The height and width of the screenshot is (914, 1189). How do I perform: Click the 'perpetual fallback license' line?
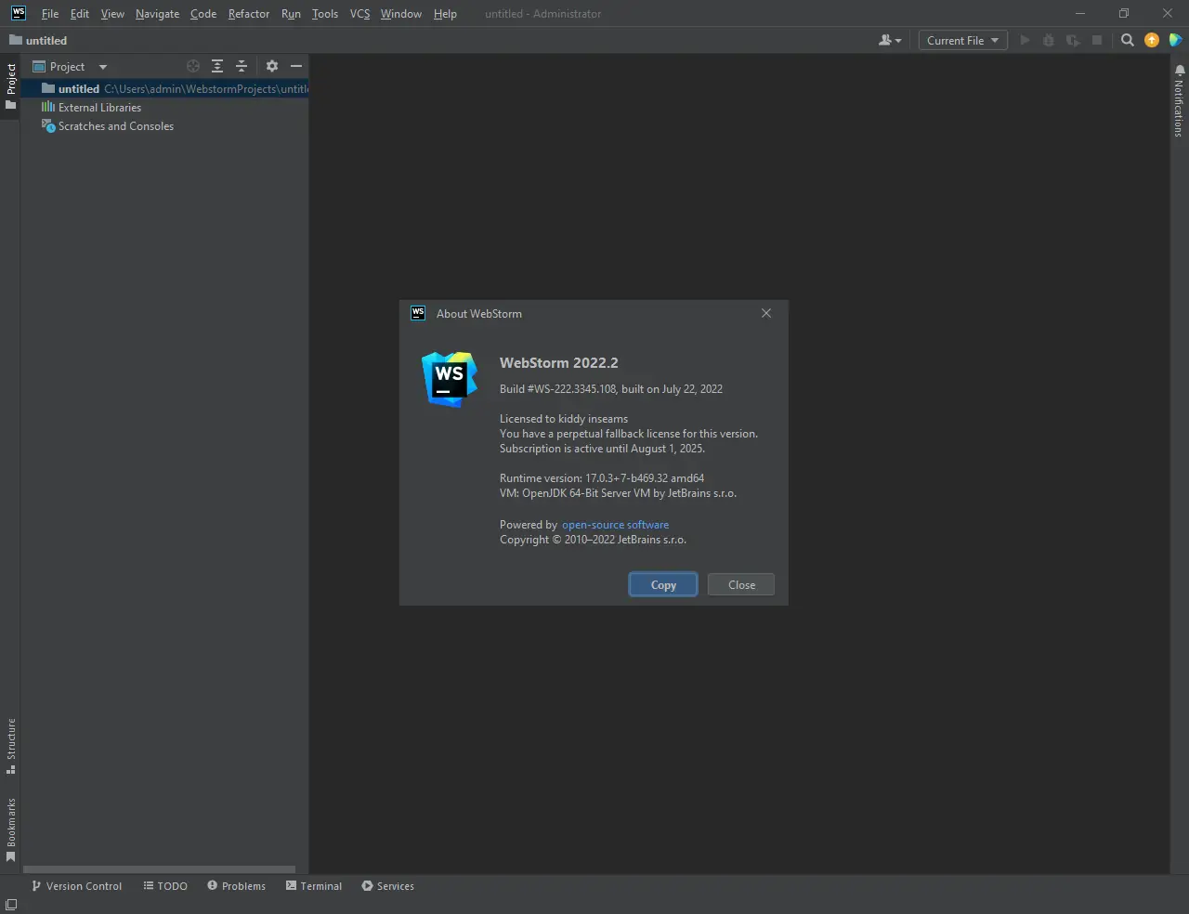click(629, 434)
